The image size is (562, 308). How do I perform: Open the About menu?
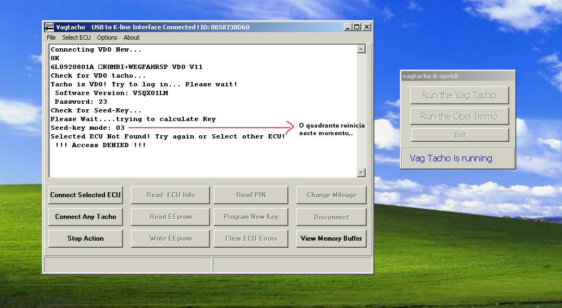(131, 37)
